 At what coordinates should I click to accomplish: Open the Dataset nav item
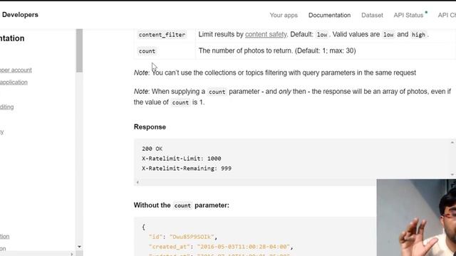372,15
